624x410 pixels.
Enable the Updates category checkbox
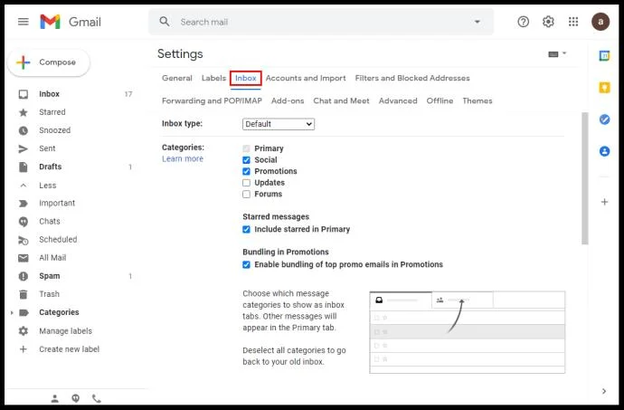tap(246, 183)
